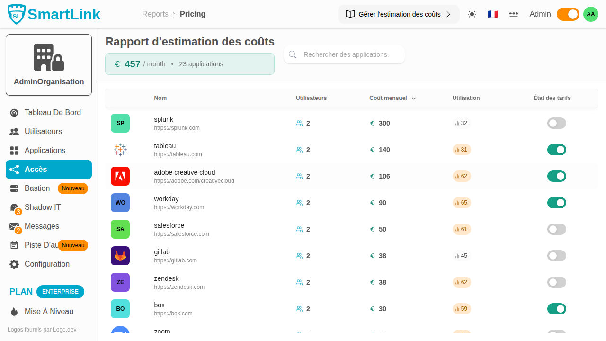Screen dimensions: 606x341
Task: Open the splunk application icon
Action: [x=120, y=123]
